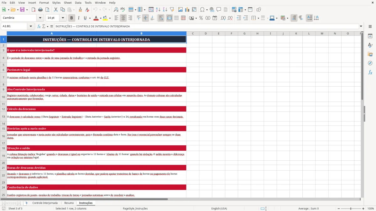Open Print Preview
The width and height of the screenshot is (376, 211).
(47, 10)
